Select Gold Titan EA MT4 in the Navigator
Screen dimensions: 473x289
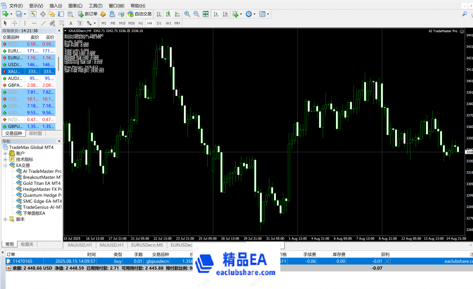42,183
